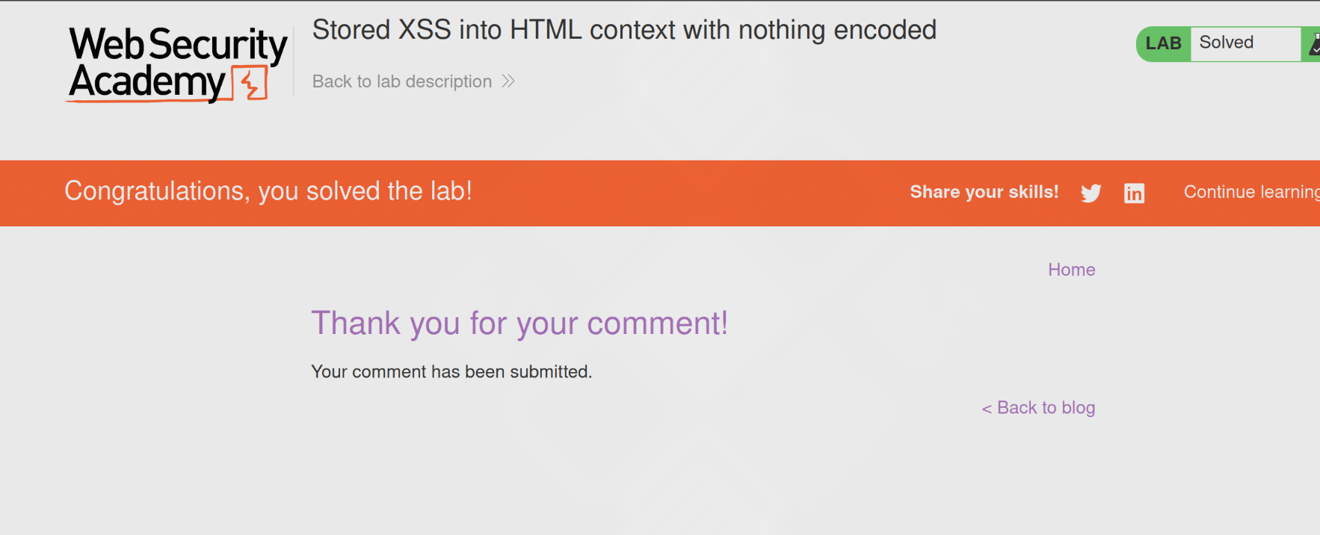This screenshot has height=535, width=1320.
Task: Click the Stored XSS lab title heading
Action: point(624,30)
